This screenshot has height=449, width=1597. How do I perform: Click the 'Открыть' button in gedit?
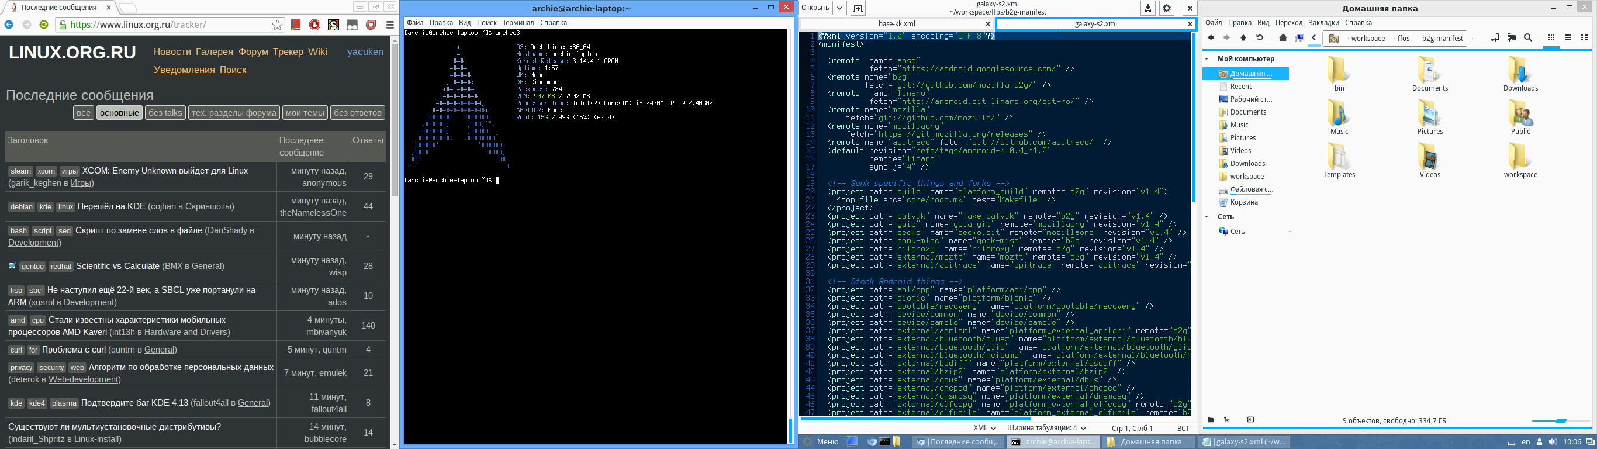[x=815, y=8]
